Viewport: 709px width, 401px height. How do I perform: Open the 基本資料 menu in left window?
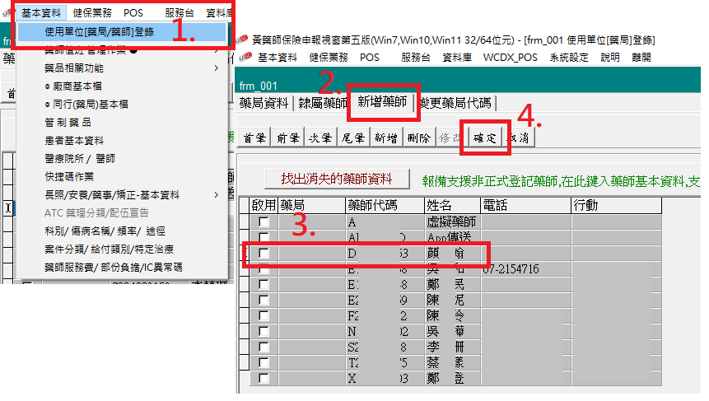click(41, 13)
